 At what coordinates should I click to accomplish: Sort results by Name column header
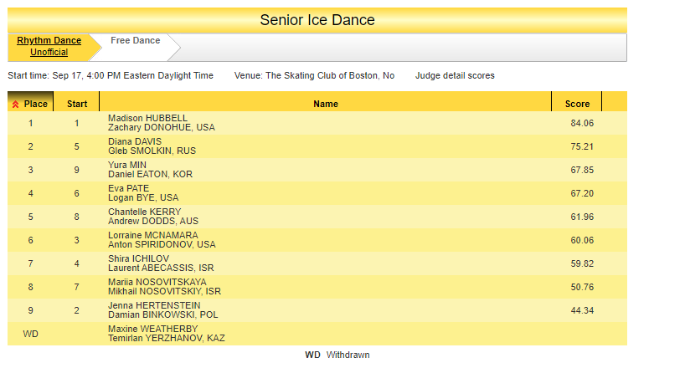coord(326,104)
